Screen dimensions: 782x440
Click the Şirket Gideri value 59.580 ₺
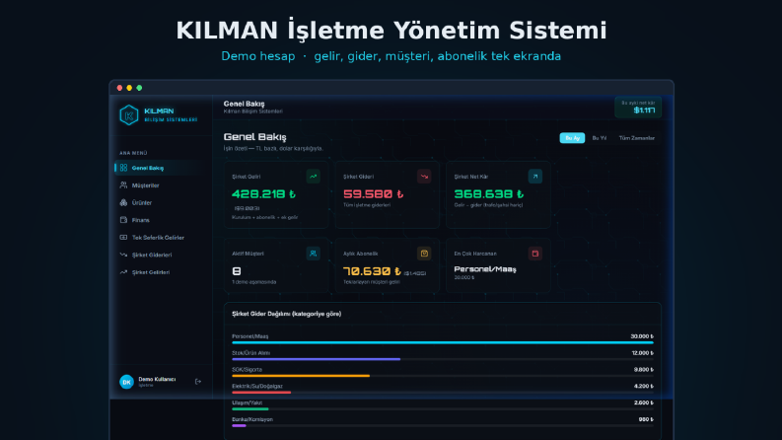click(374, 194)
